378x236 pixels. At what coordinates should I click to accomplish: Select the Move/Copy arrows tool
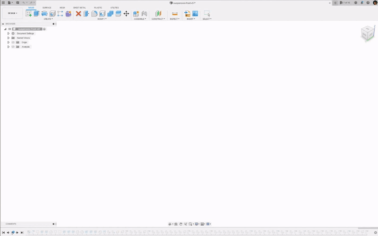[126, 14]
